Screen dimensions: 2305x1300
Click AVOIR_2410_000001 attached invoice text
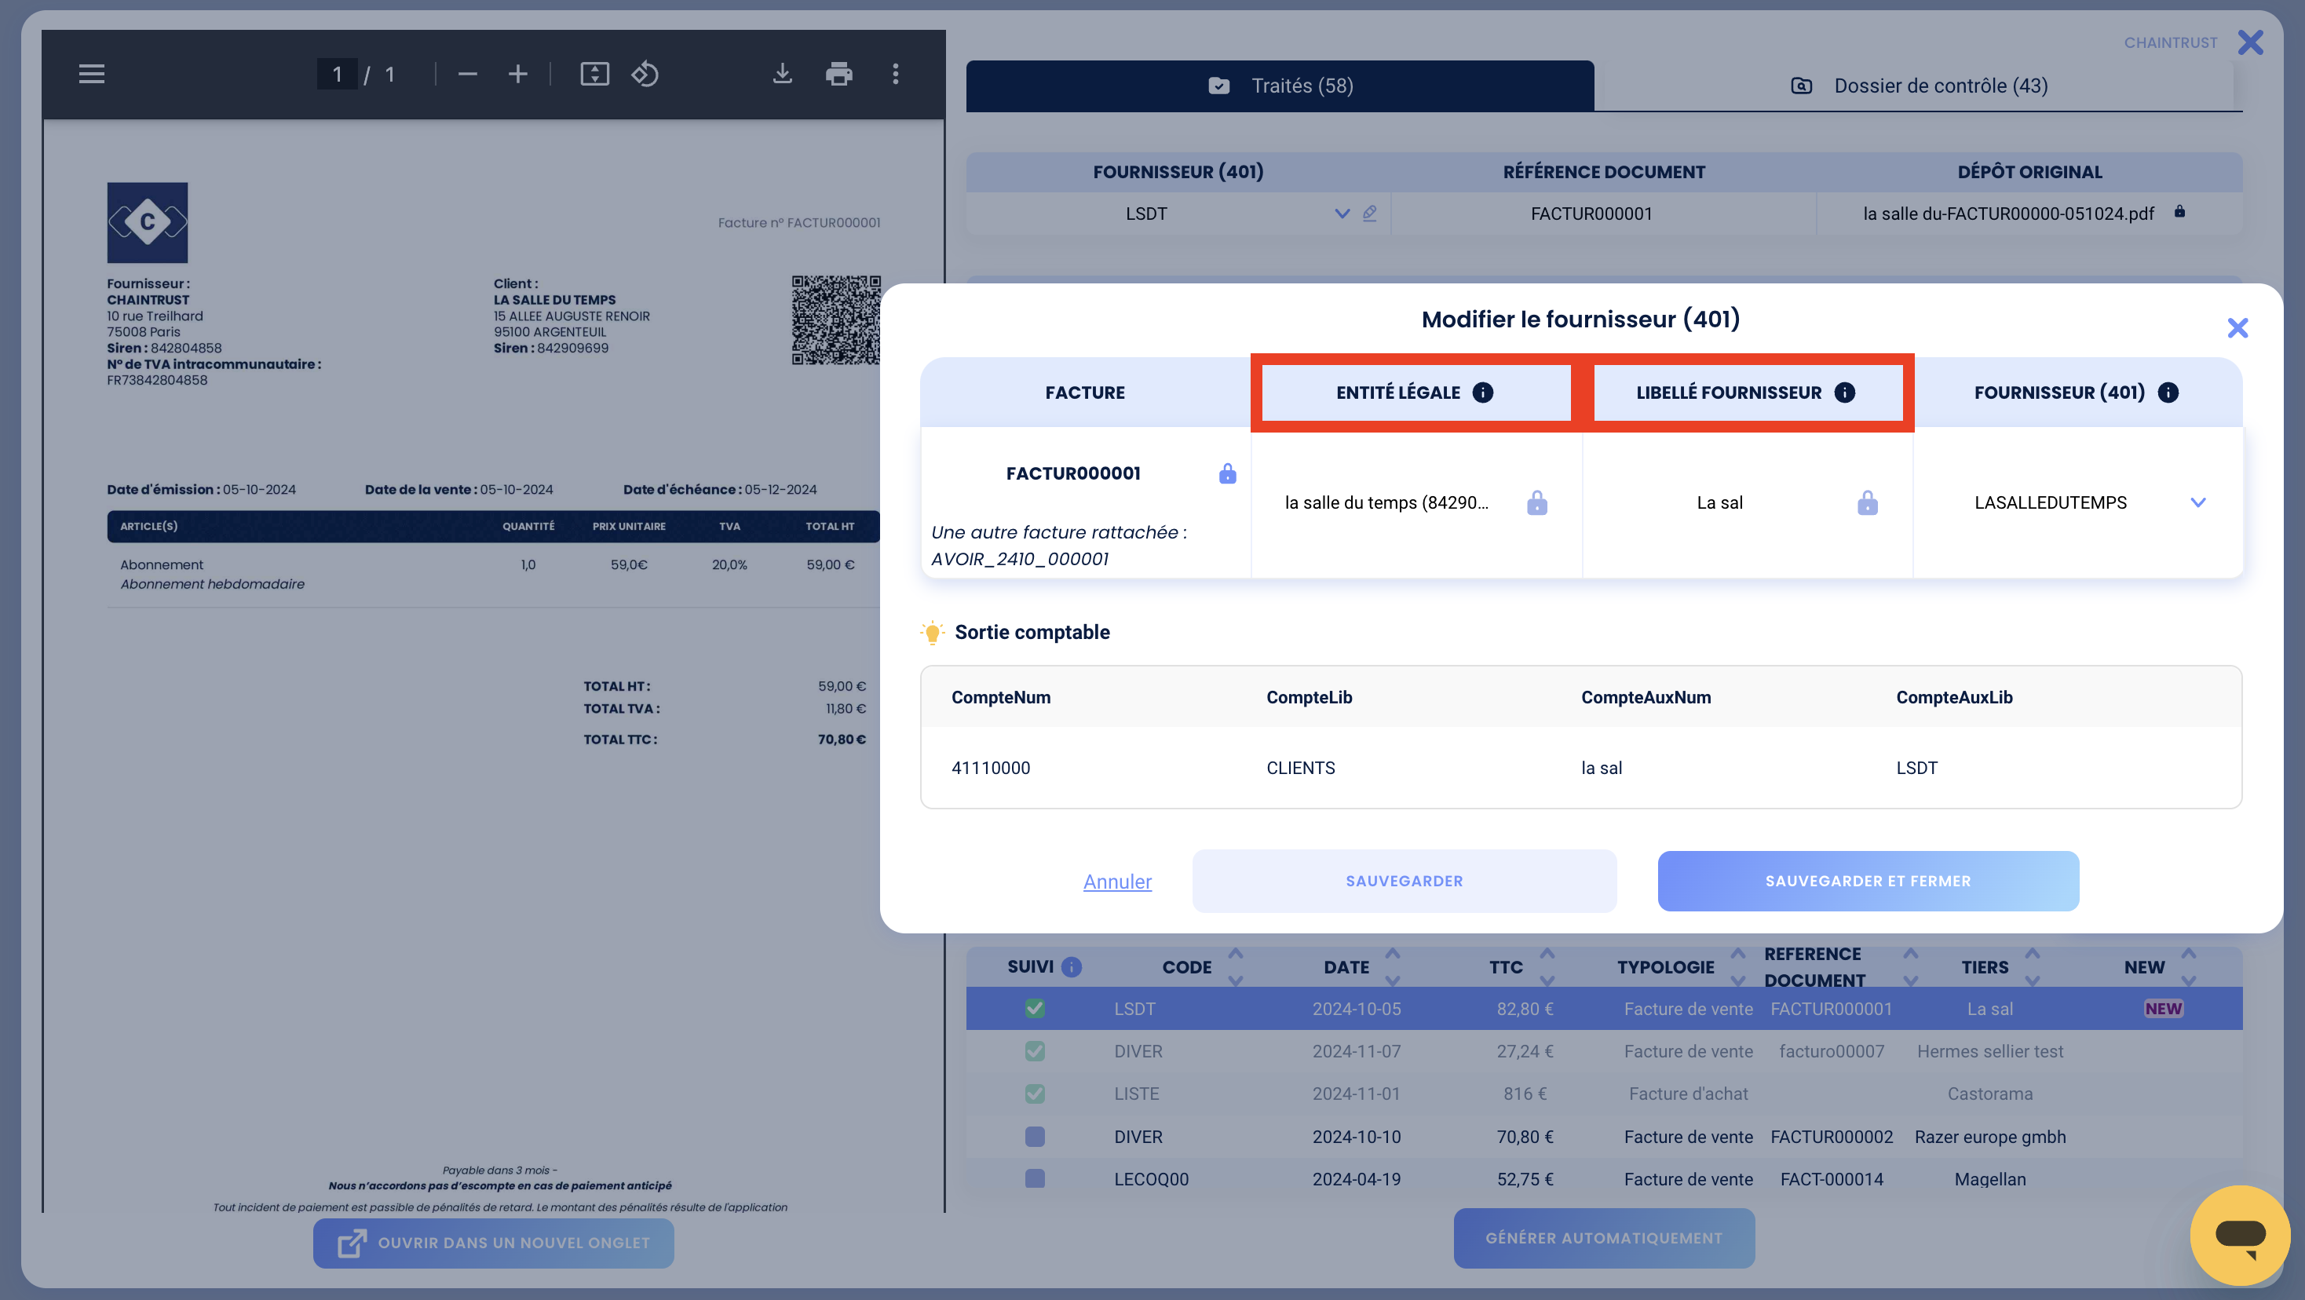tap(1019, 559)
